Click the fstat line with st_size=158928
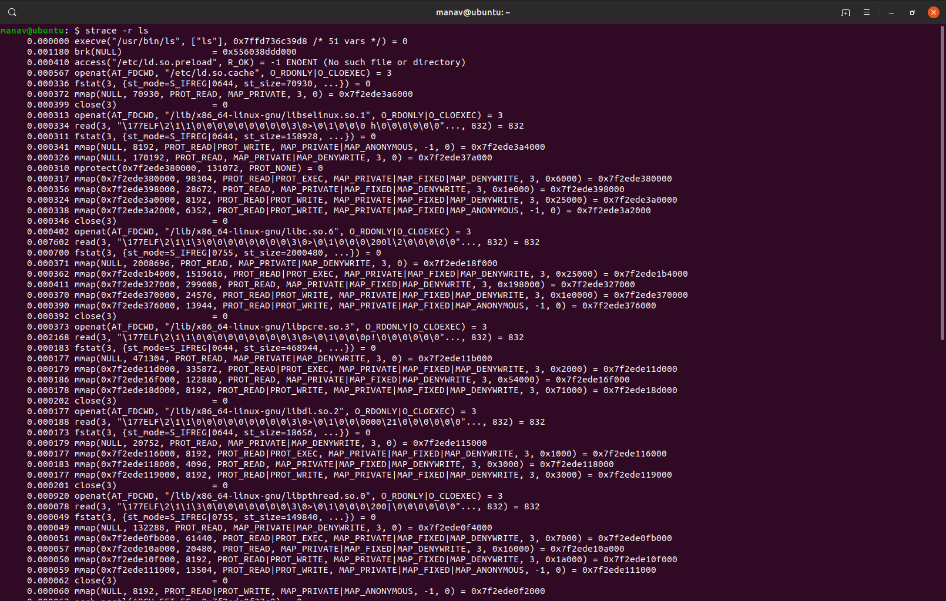The image size is (946, 601). pyautogui.click(x=202, y=136)
